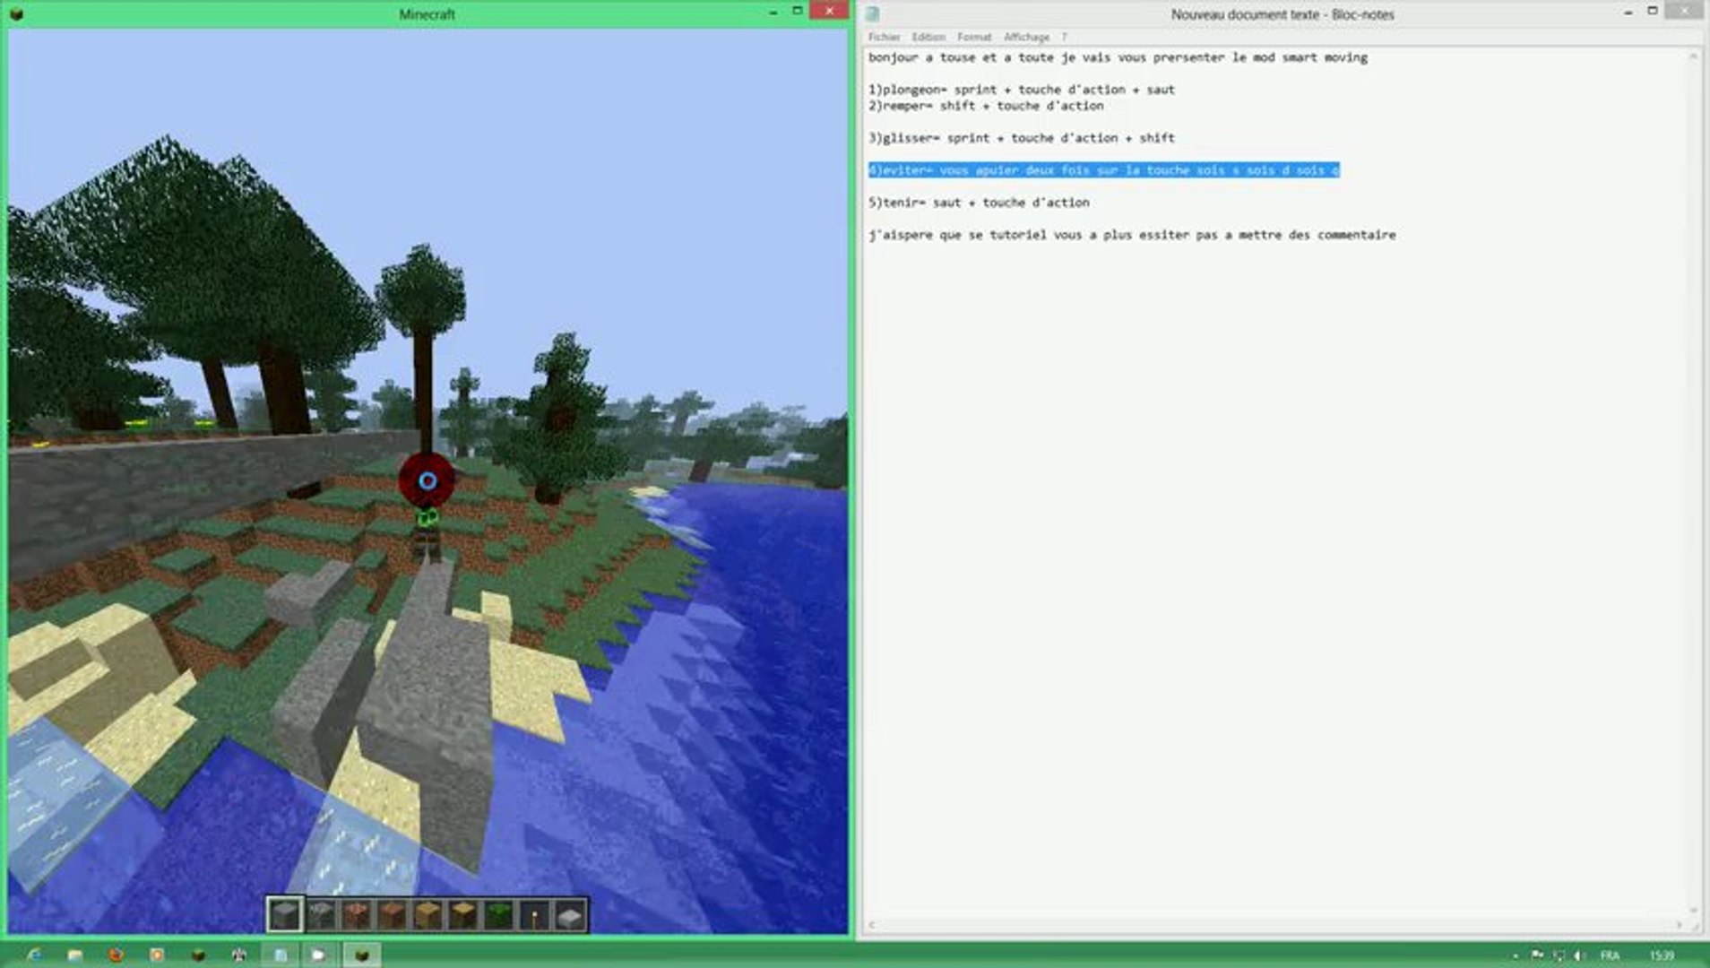Open the network tray icon
Screen dimensions: 1710x968
click(1559, 955)
